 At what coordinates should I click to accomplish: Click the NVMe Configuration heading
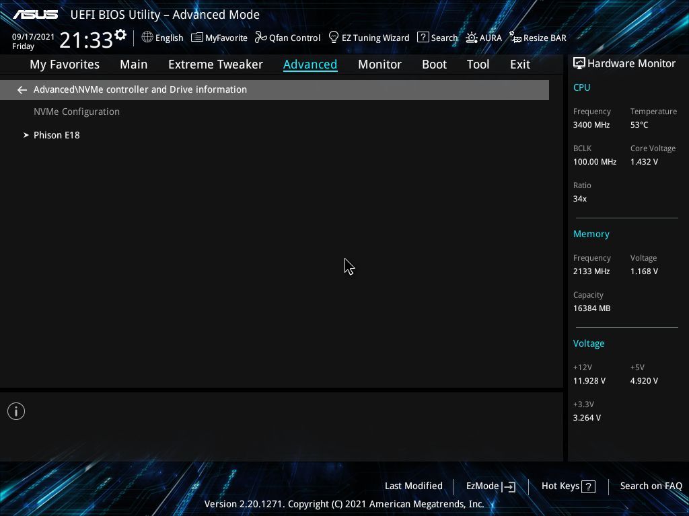77,112
